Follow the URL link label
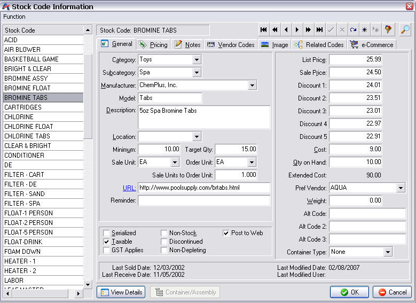The height and width of the screenshot is (303, 416). coord(129,188)
